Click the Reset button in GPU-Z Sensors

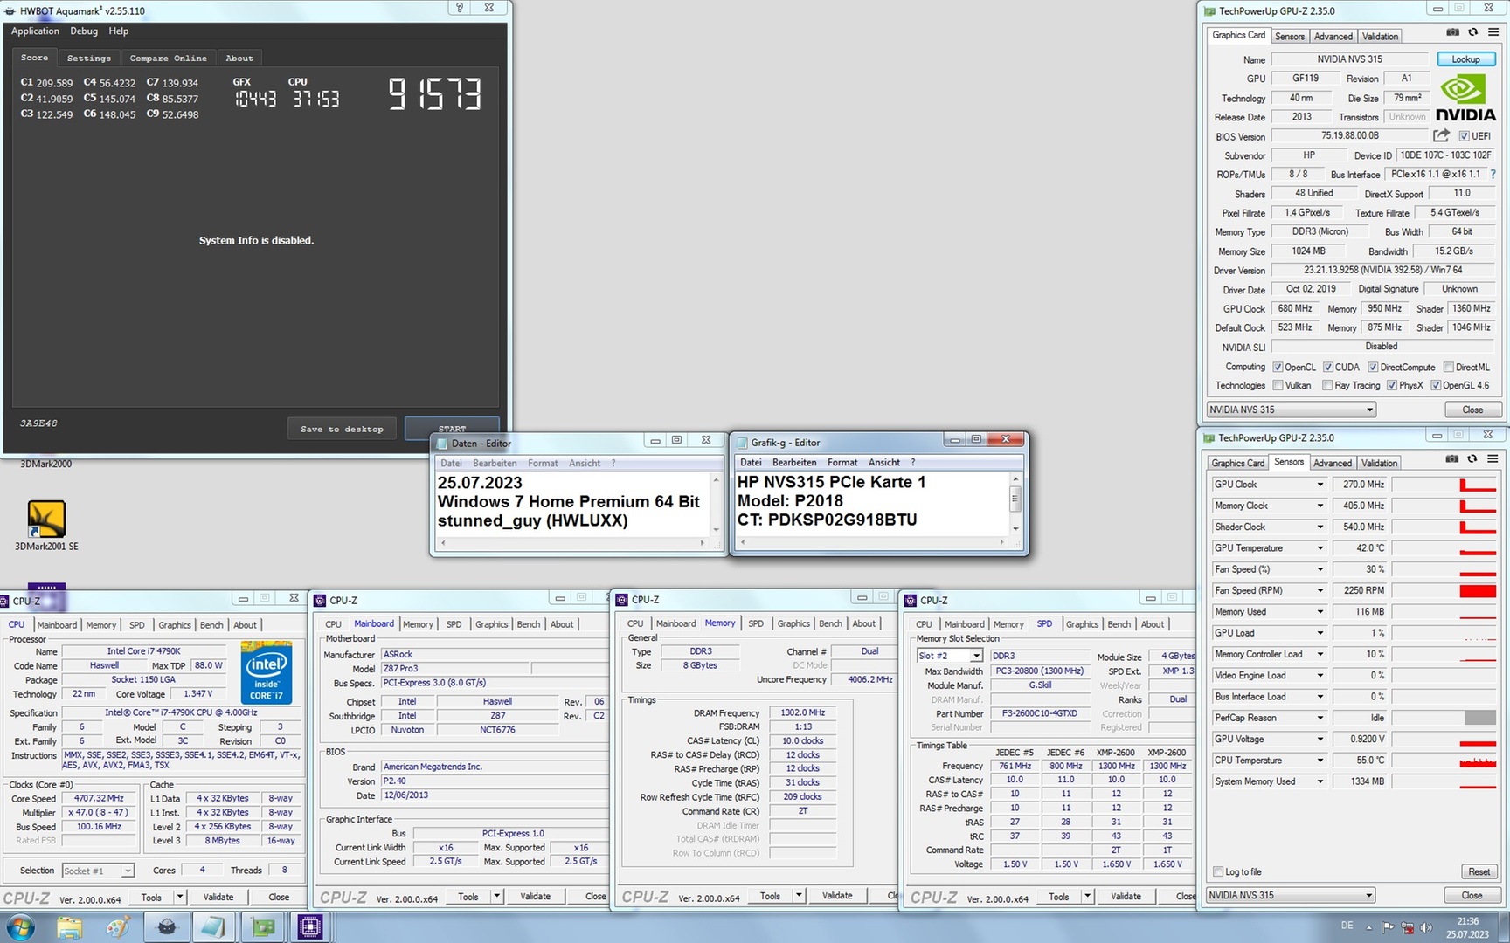[1479, 871]
